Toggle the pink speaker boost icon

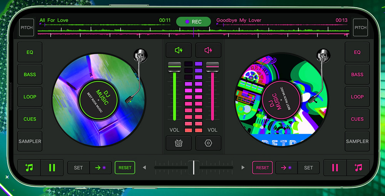coord(208,50)
